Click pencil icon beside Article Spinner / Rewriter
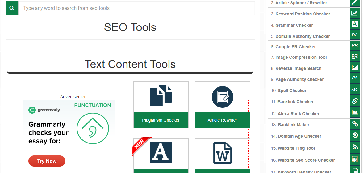363x173 pixels. pyautogui.click(x=355, y=3)
